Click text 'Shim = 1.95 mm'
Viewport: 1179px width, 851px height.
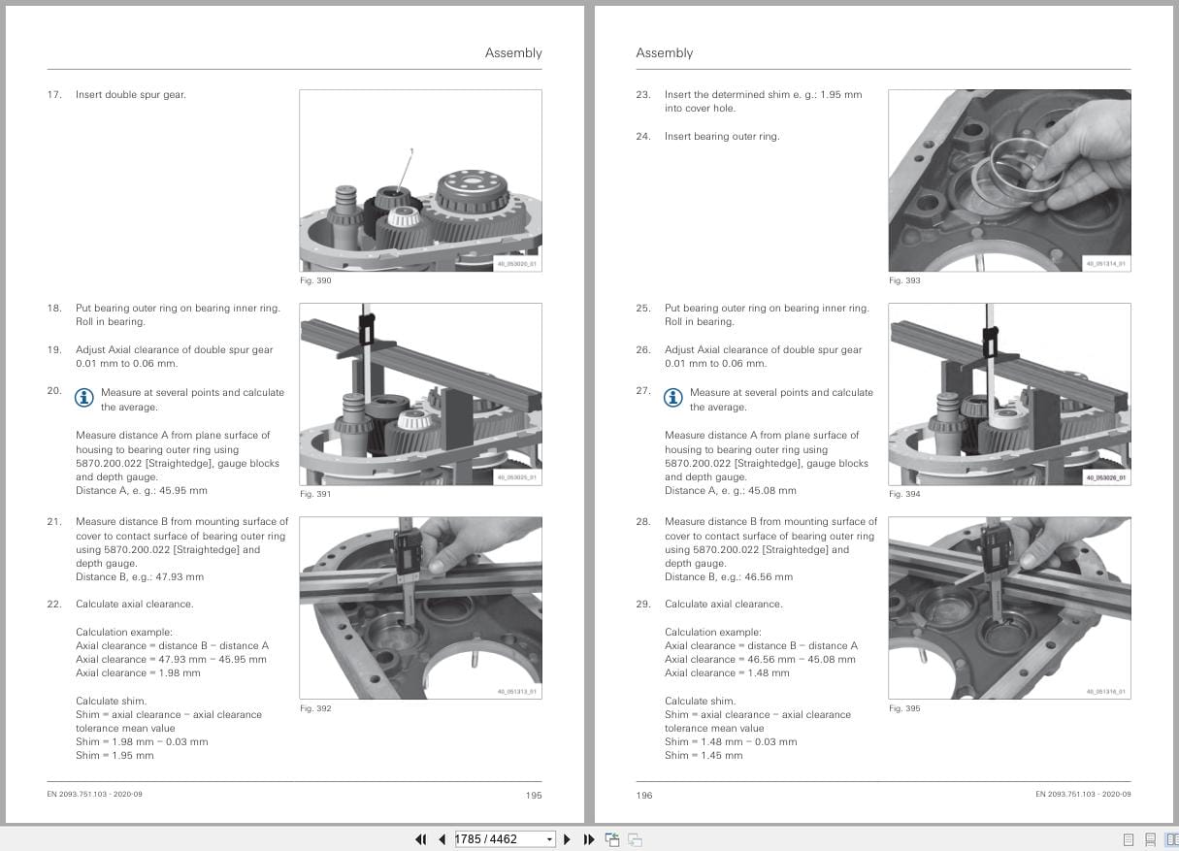click(115, 755)
